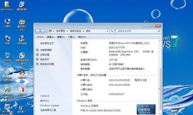Open the 文件(F) menu

(x=40, y=37)
